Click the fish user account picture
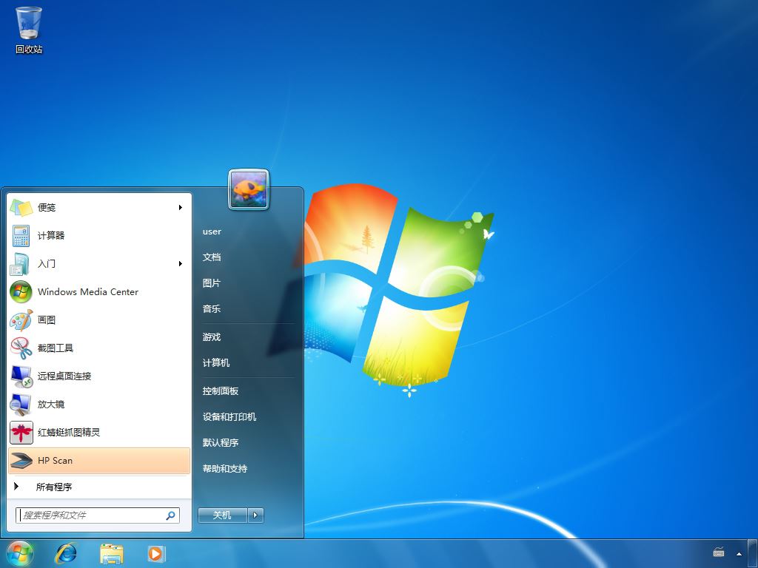This screenshot has height=568, width=758. (x=249, y=189)
